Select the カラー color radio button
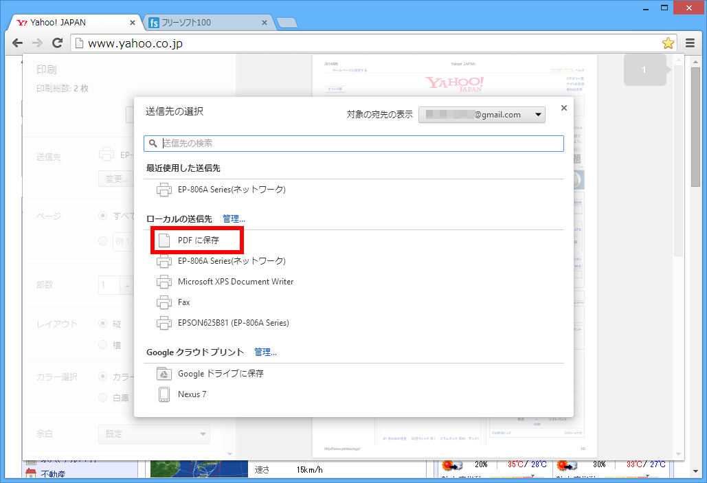 click(x=103, y=376)
